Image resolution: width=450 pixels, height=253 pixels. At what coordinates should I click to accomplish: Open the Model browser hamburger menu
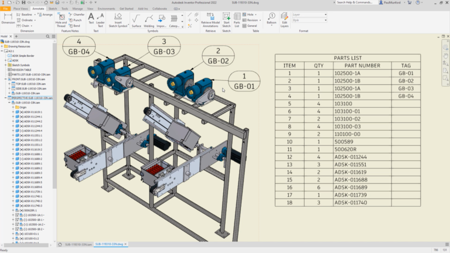[x=53, y=36]
